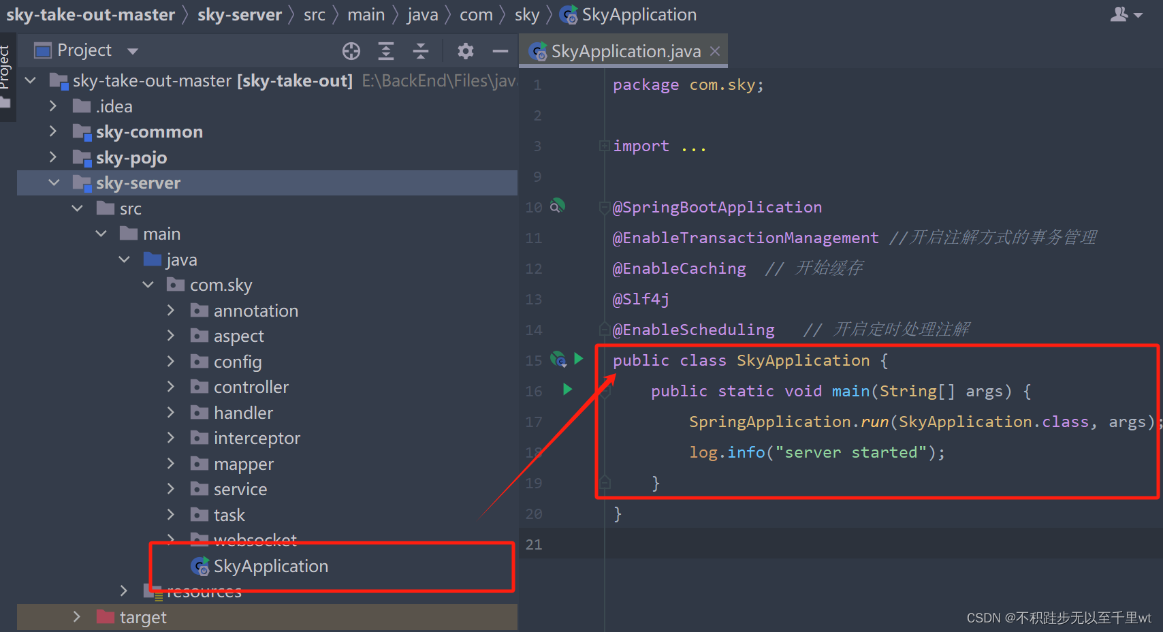Select the sky-common module row
The height and width of the screenshot is (632, 1163).
click(x=267, y=131)
